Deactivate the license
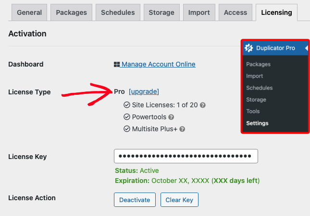 [135, 200]
